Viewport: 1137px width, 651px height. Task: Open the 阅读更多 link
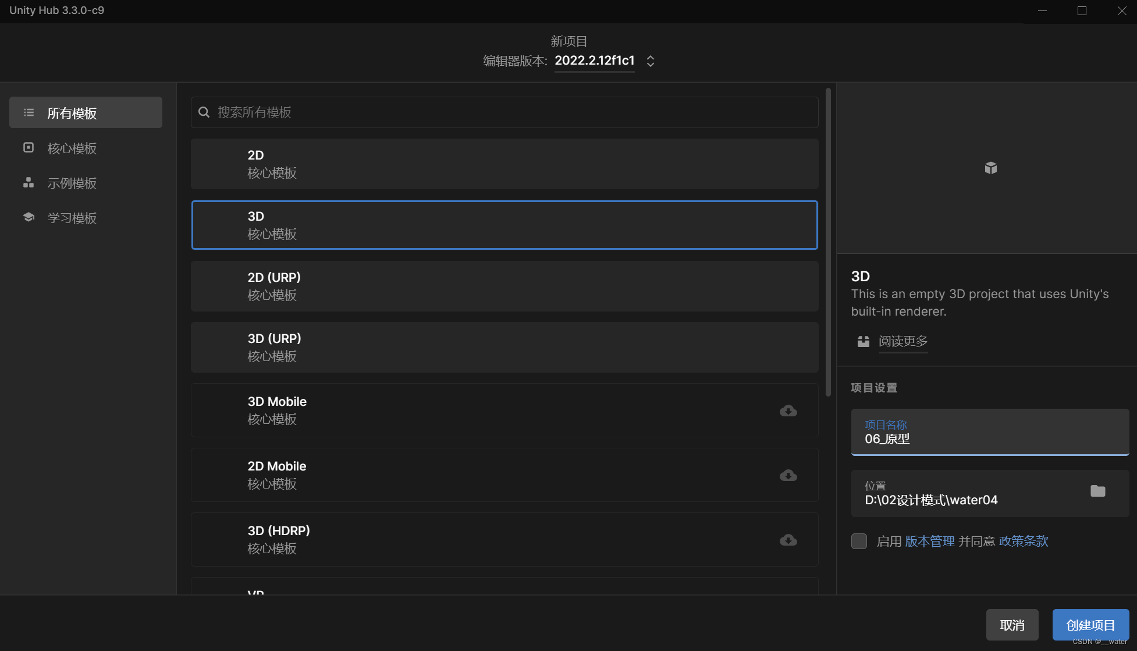coord(903,341)
